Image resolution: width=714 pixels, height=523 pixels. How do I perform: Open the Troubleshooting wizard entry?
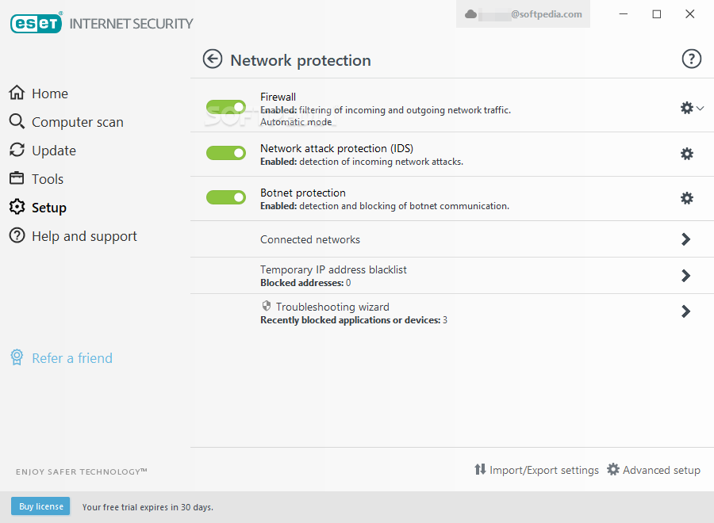click(x=332, y=307)
